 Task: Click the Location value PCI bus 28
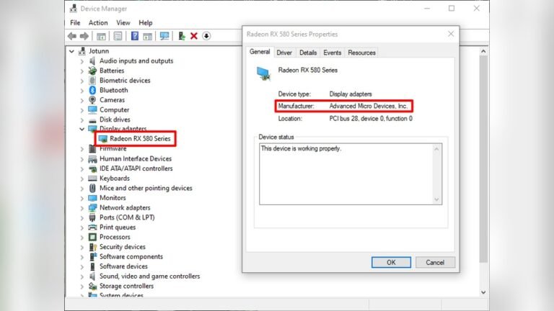tap(371, 119)
